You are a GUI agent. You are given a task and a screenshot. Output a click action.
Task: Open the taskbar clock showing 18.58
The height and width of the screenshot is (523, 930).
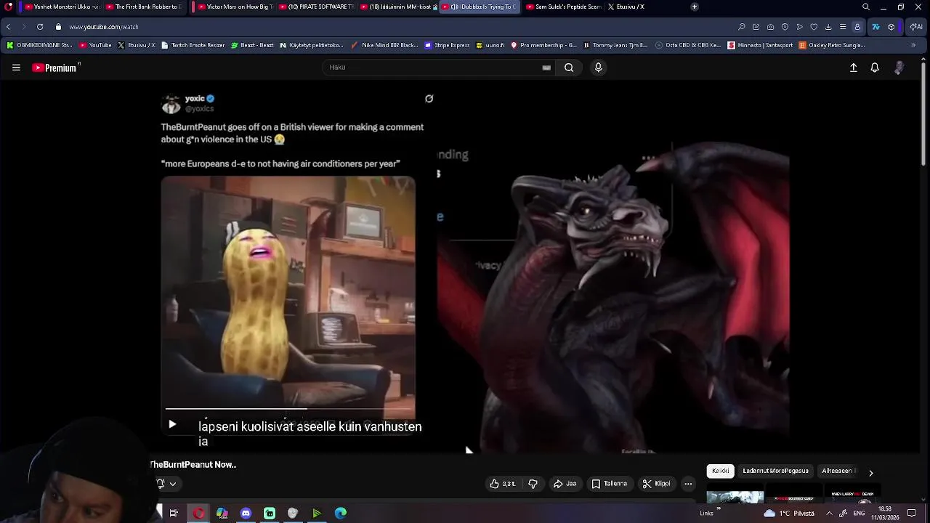click(885, 514)
